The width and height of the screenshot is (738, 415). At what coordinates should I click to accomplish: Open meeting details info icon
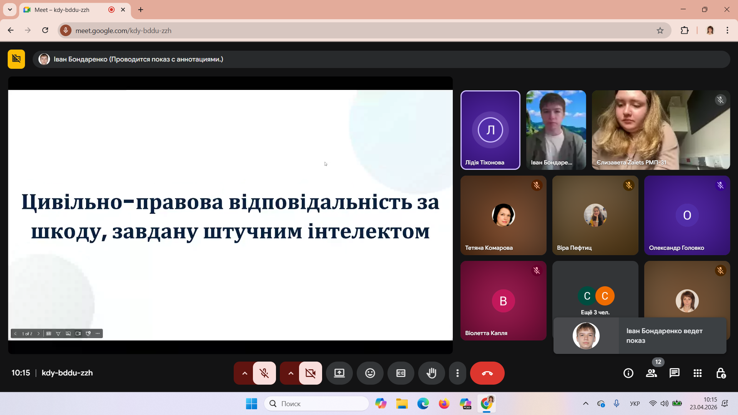628,373
